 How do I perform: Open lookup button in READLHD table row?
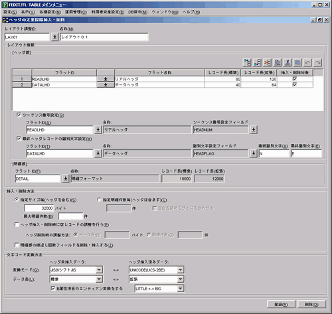[x=106, y=79]
